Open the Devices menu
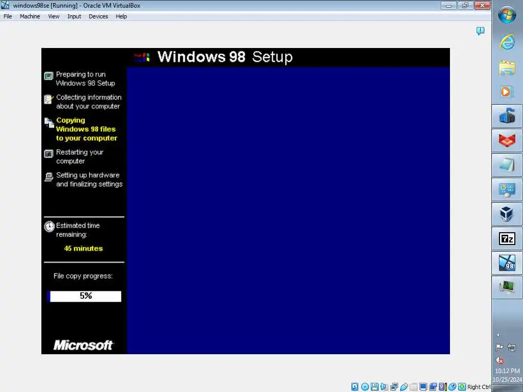Image resolution: width=523 pixels, height=392 pixels. point(99,16)
